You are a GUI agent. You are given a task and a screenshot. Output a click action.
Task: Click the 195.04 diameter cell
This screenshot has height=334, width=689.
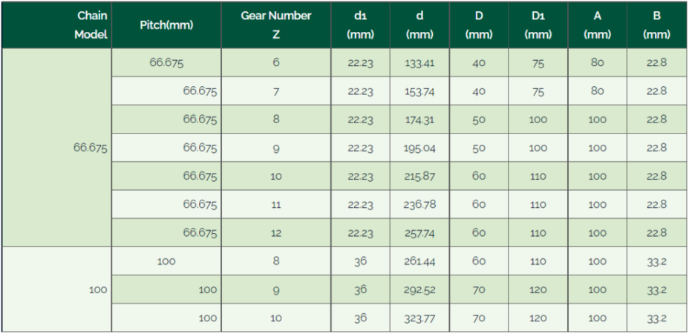[x=419, y=148]
